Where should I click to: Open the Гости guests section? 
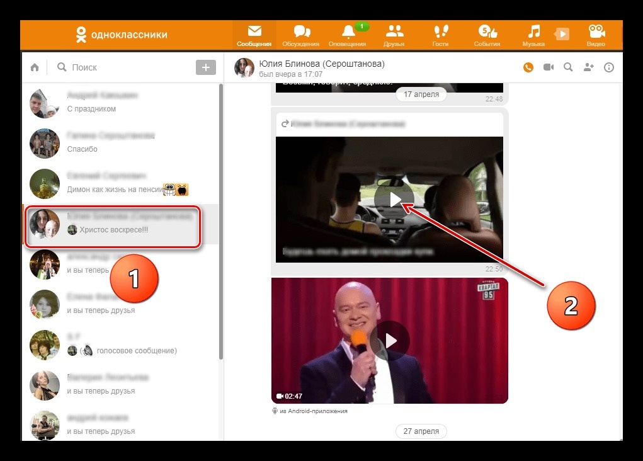tap(440, 35)
